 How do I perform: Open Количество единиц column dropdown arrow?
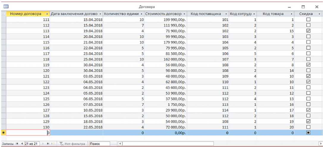141,14
